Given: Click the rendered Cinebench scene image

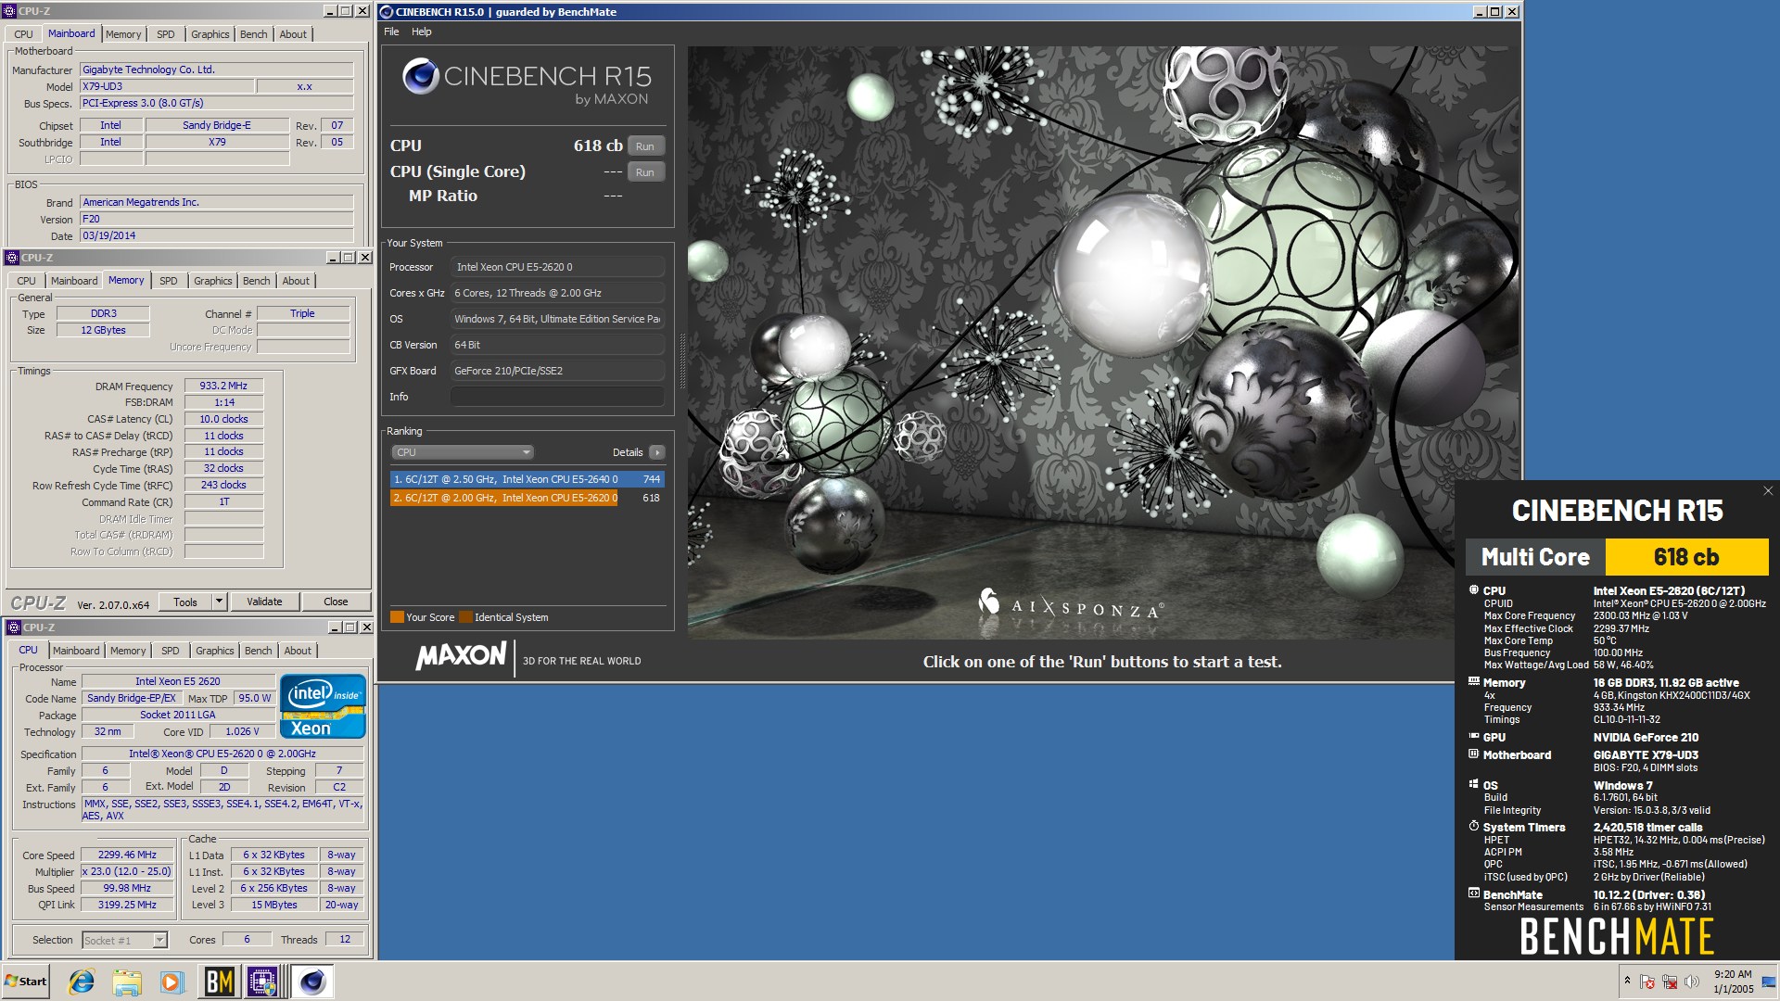Looking at the screenshot, I should coord(1101,342).
